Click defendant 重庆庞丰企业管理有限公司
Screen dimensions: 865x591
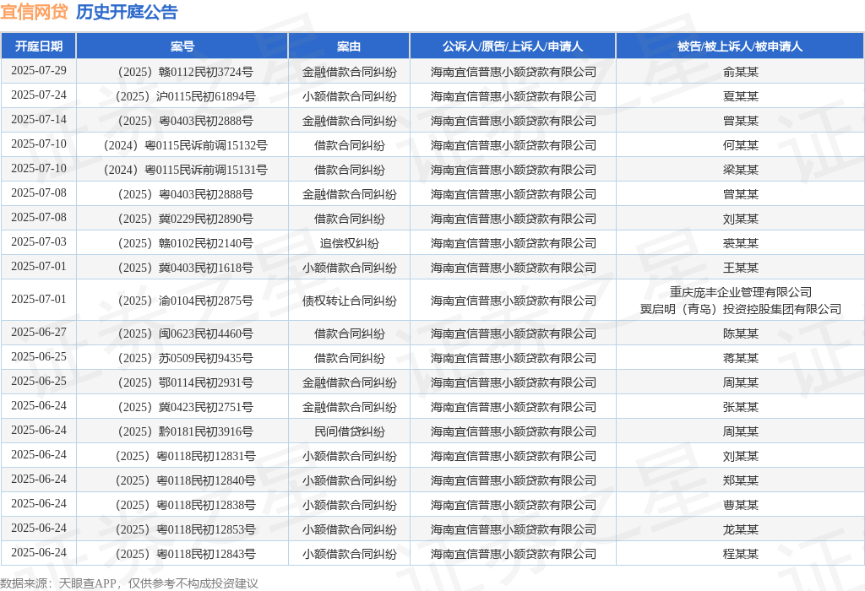click(x=740, y=292)
